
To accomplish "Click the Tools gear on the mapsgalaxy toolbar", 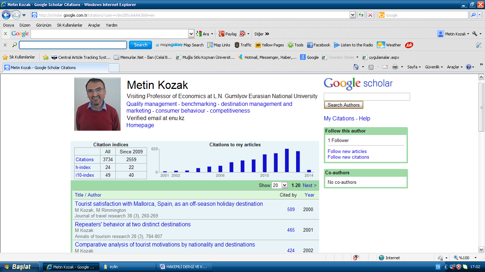I will [x=290, y=45].
